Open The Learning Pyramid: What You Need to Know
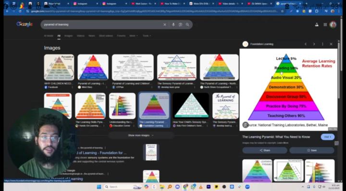346x191 pixels. 276,137
